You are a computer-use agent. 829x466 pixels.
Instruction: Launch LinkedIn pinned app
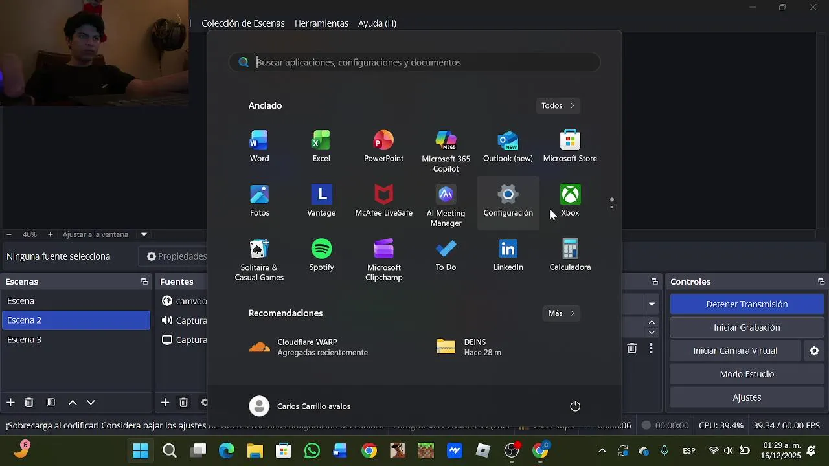click(x=508, y=256)
